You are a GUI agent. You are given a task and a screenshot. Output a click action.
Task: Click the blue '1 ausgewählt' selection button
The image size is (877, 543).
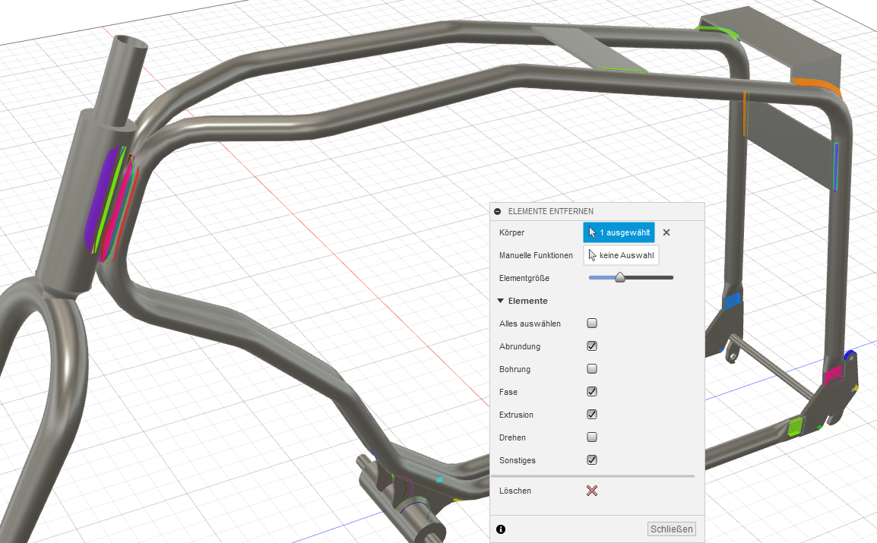[619, 232]
